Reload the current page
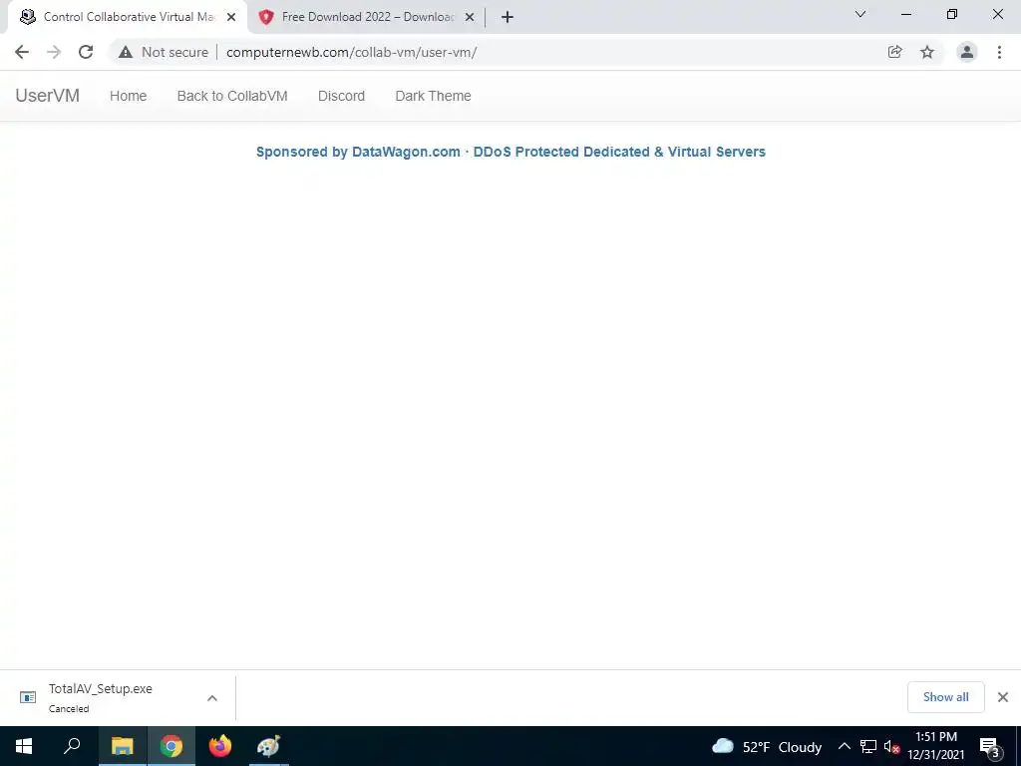 tap(86, 52)
